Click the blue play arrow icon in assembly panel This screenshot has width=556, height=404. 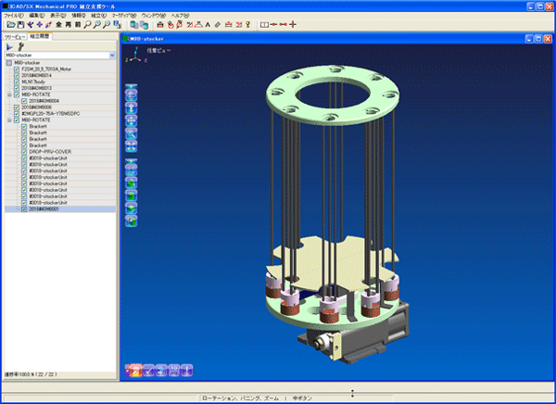(x=9, y=46)
